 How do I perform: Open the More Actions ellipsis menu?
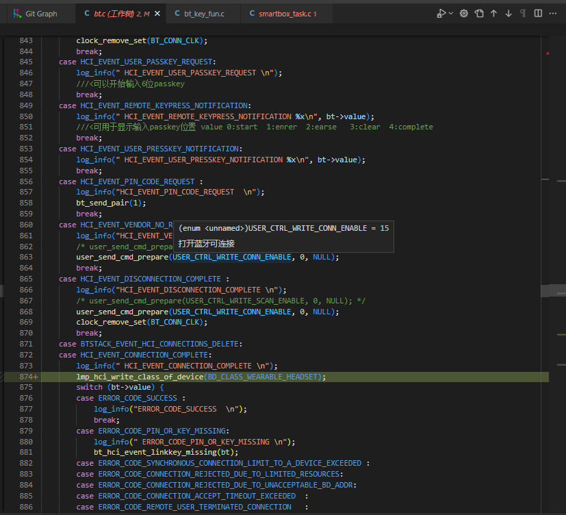[x=553, y=14]
